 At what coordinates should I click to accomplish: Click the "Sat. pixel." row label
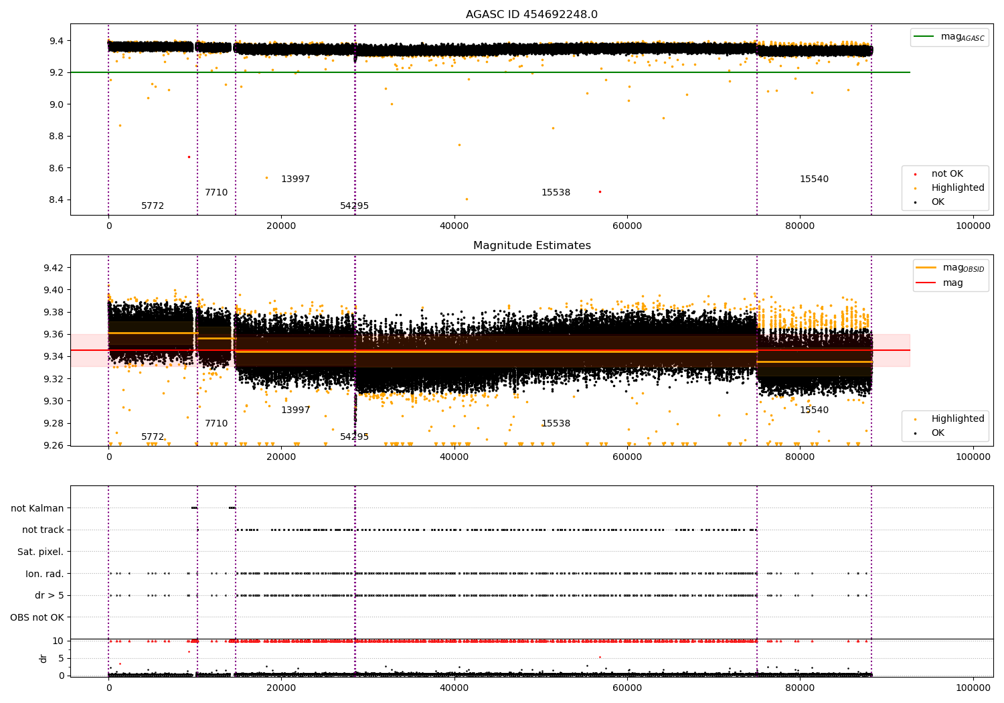coord(41,552)
